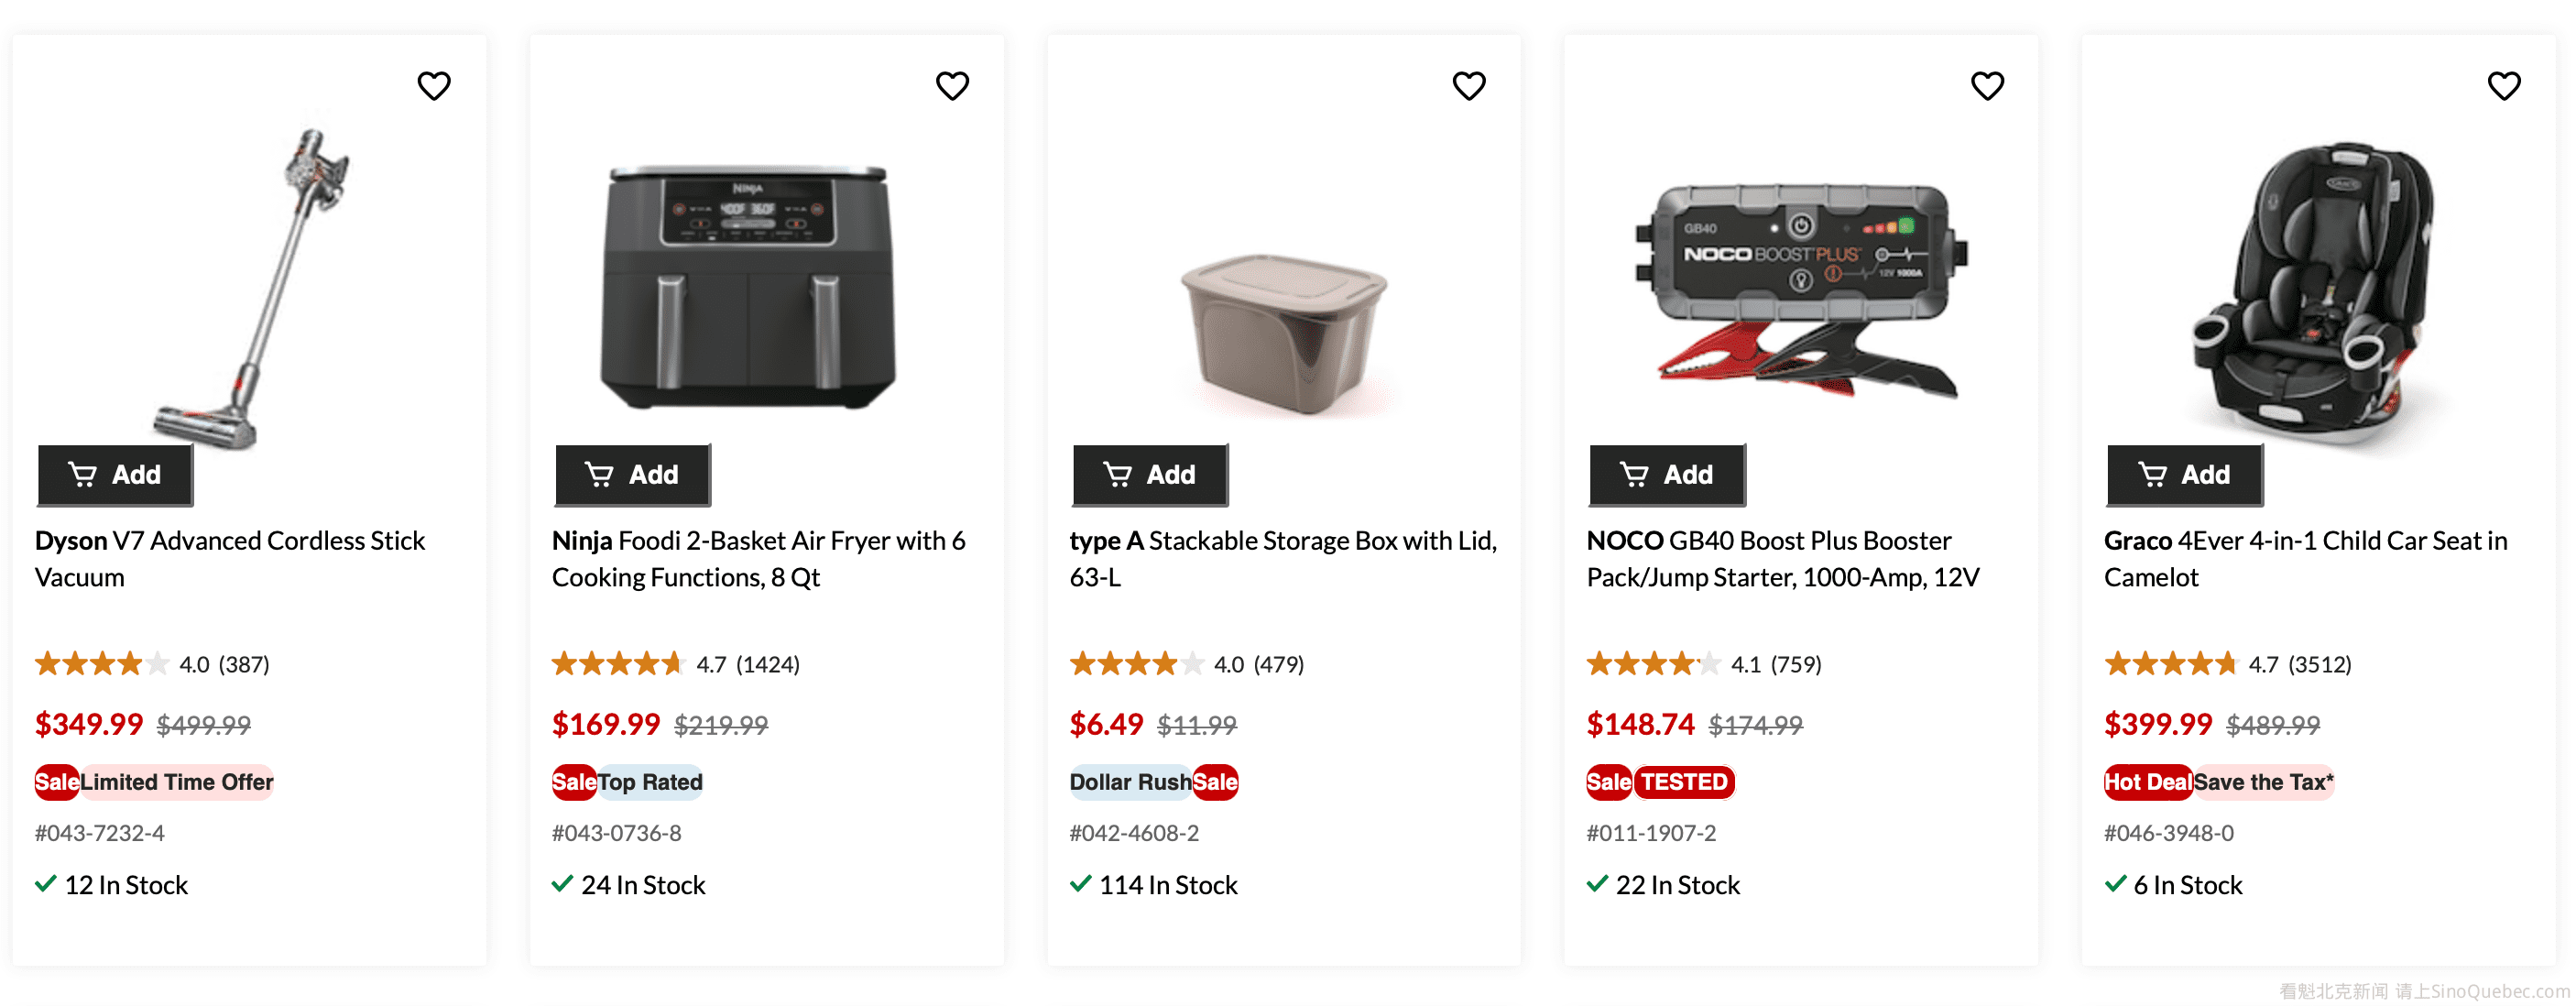View the 1424 reviews for Ninja Foodi
This screenshot has height=1006, width=2576.
pyautogui.click(x=767, y=665)
